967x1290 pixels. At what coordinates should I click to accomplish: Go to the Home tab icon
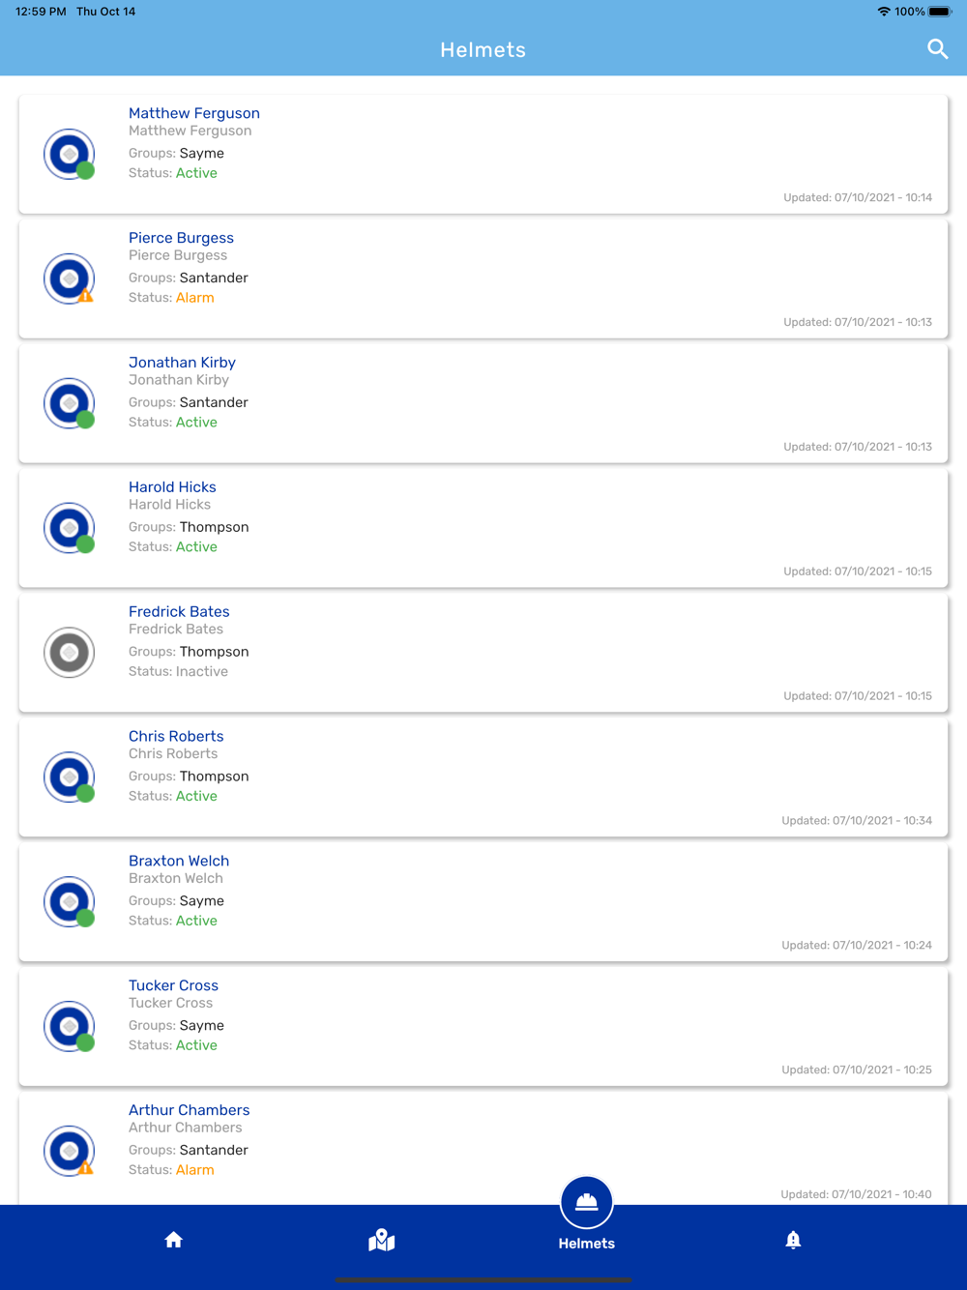[x=174, y=1240]
